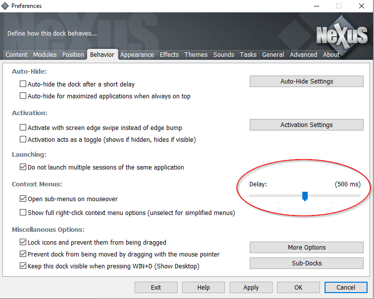Image resolution: width=374 pixels, height=299 pixels.
Task: Open the Themes tab
Action: click(196, 55)
